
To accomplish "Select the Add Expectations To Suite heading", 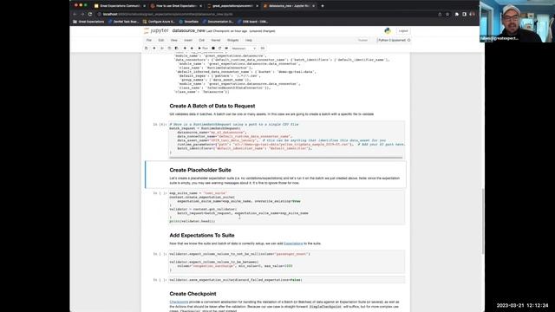I will pyautogui.click(x=202, y=235).
